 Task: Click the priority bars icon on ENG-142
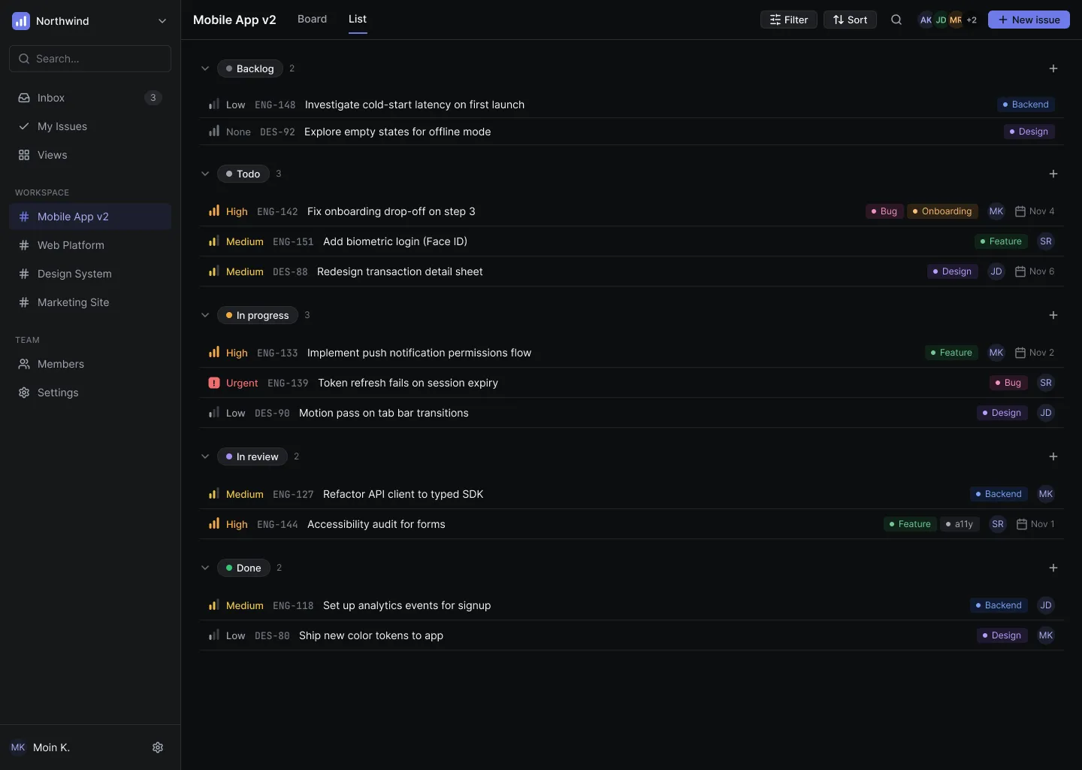[x=214, y=211]
